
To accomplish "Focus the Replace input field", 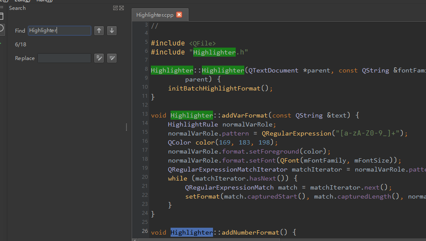I will (x=64, y=58).
